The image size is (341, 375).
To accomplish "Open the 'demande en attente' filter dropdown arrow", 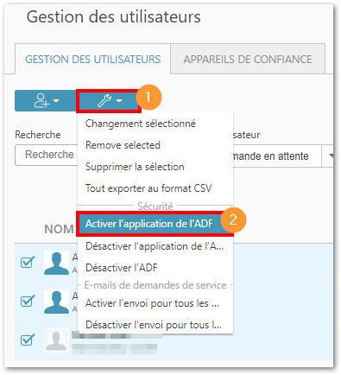I will (331, 156).
